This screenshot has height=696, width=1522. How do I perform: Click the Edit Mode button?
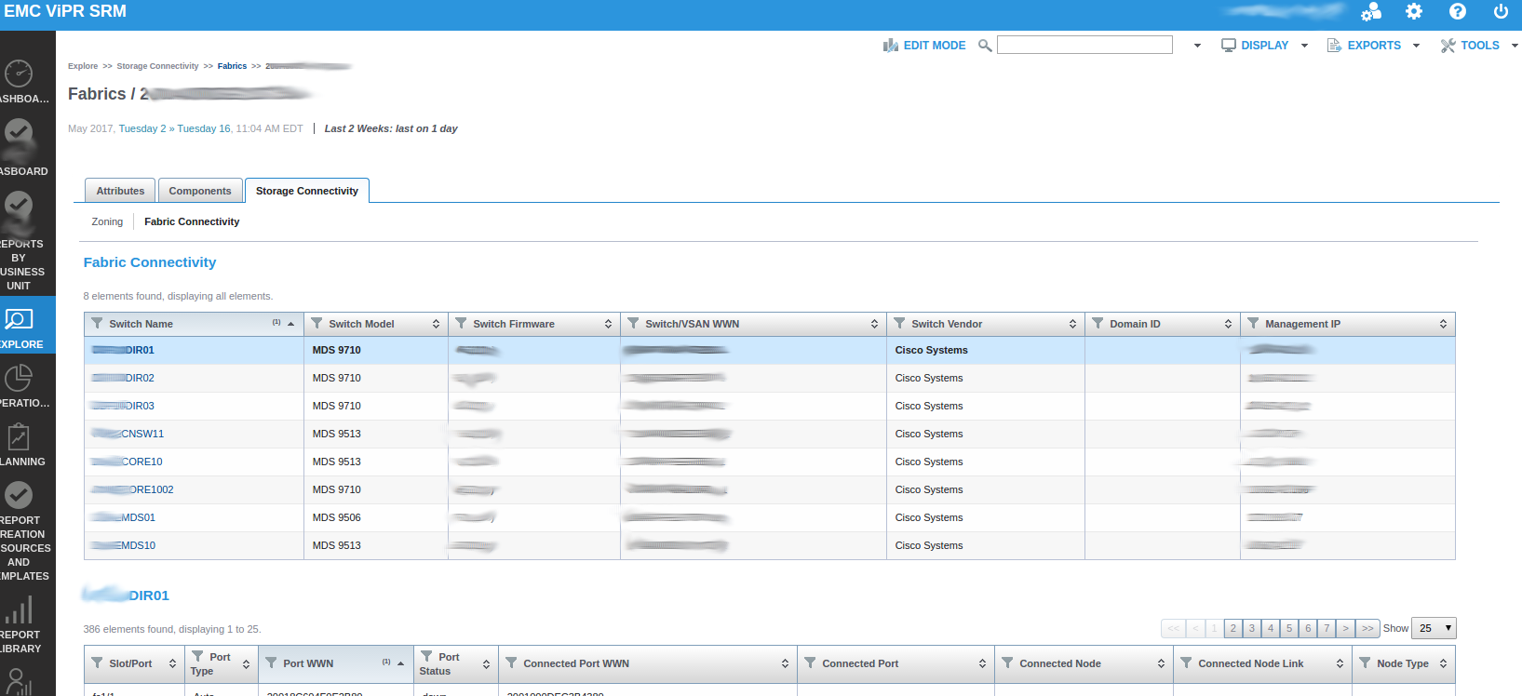924,46
